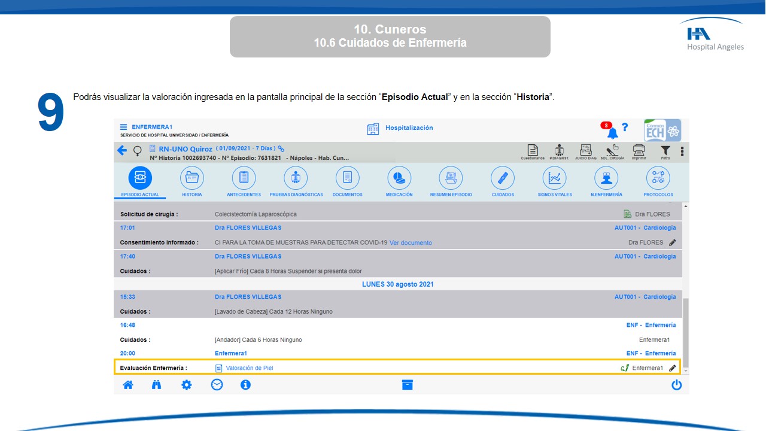This screenshot has height=431, width=766.
Task: Switch to the Historia tab
Action: click(192, 182)
